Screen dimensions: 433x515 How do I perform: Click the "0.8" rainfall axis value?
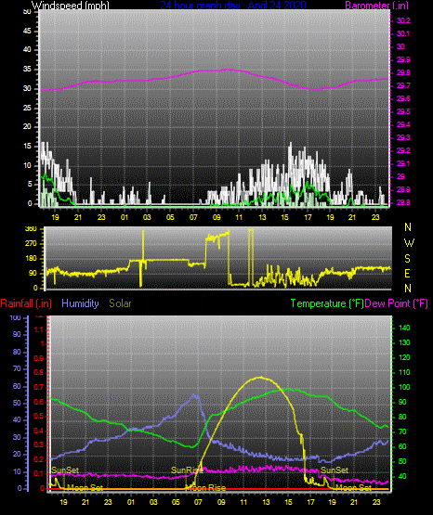[39, 372]
